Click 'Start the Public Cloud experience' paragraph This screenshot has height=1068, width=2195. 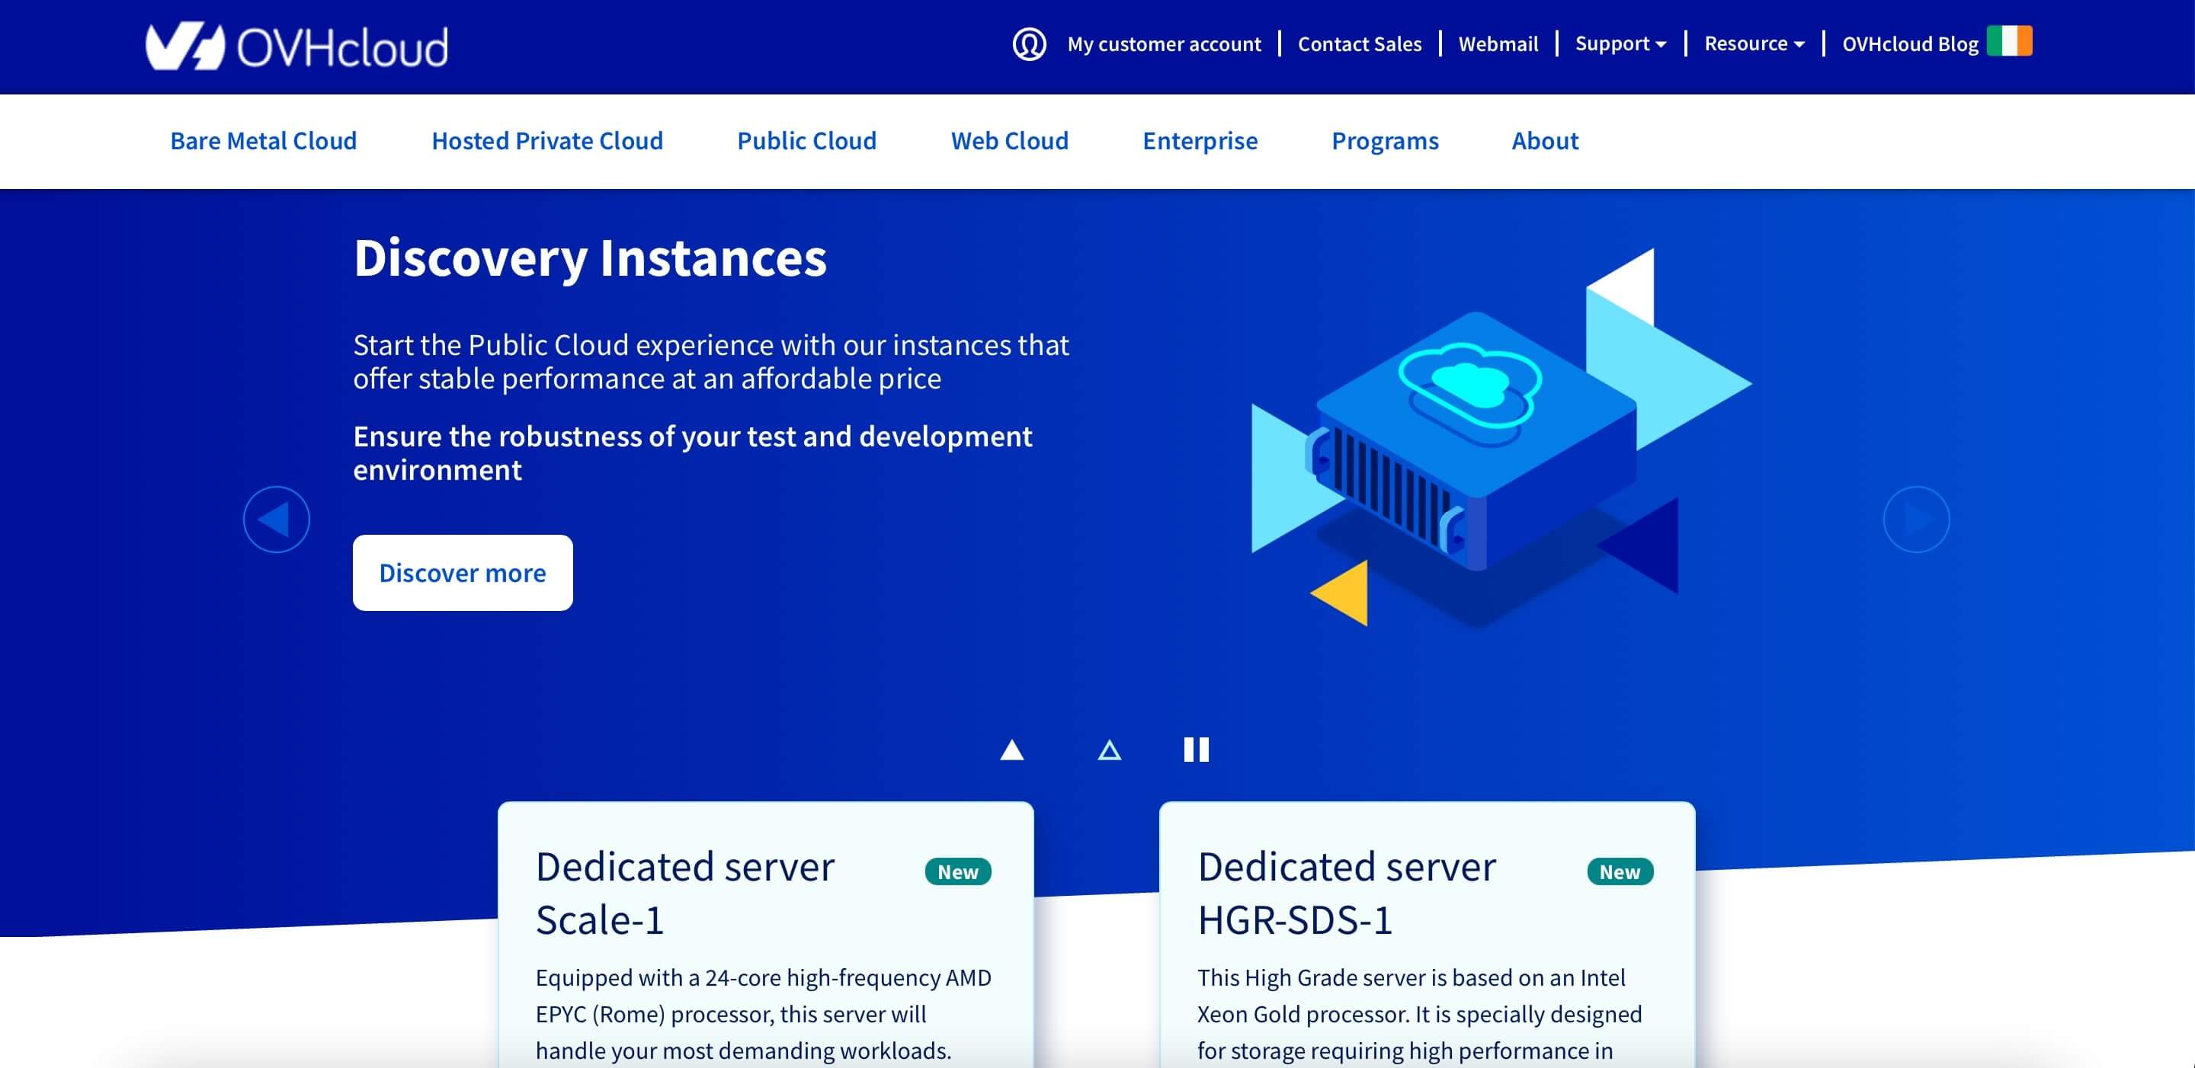710,361
